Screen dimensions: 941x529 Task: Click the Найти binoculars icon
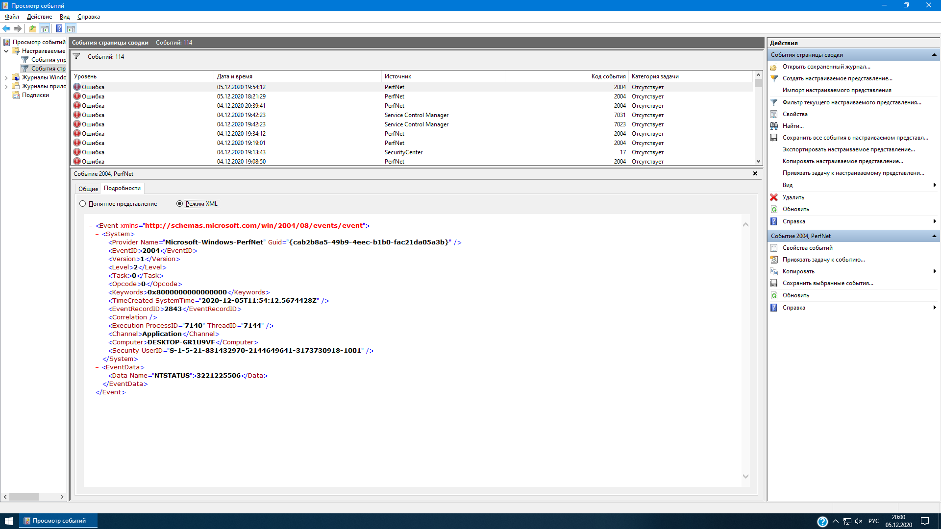click(x=774, y=126)
